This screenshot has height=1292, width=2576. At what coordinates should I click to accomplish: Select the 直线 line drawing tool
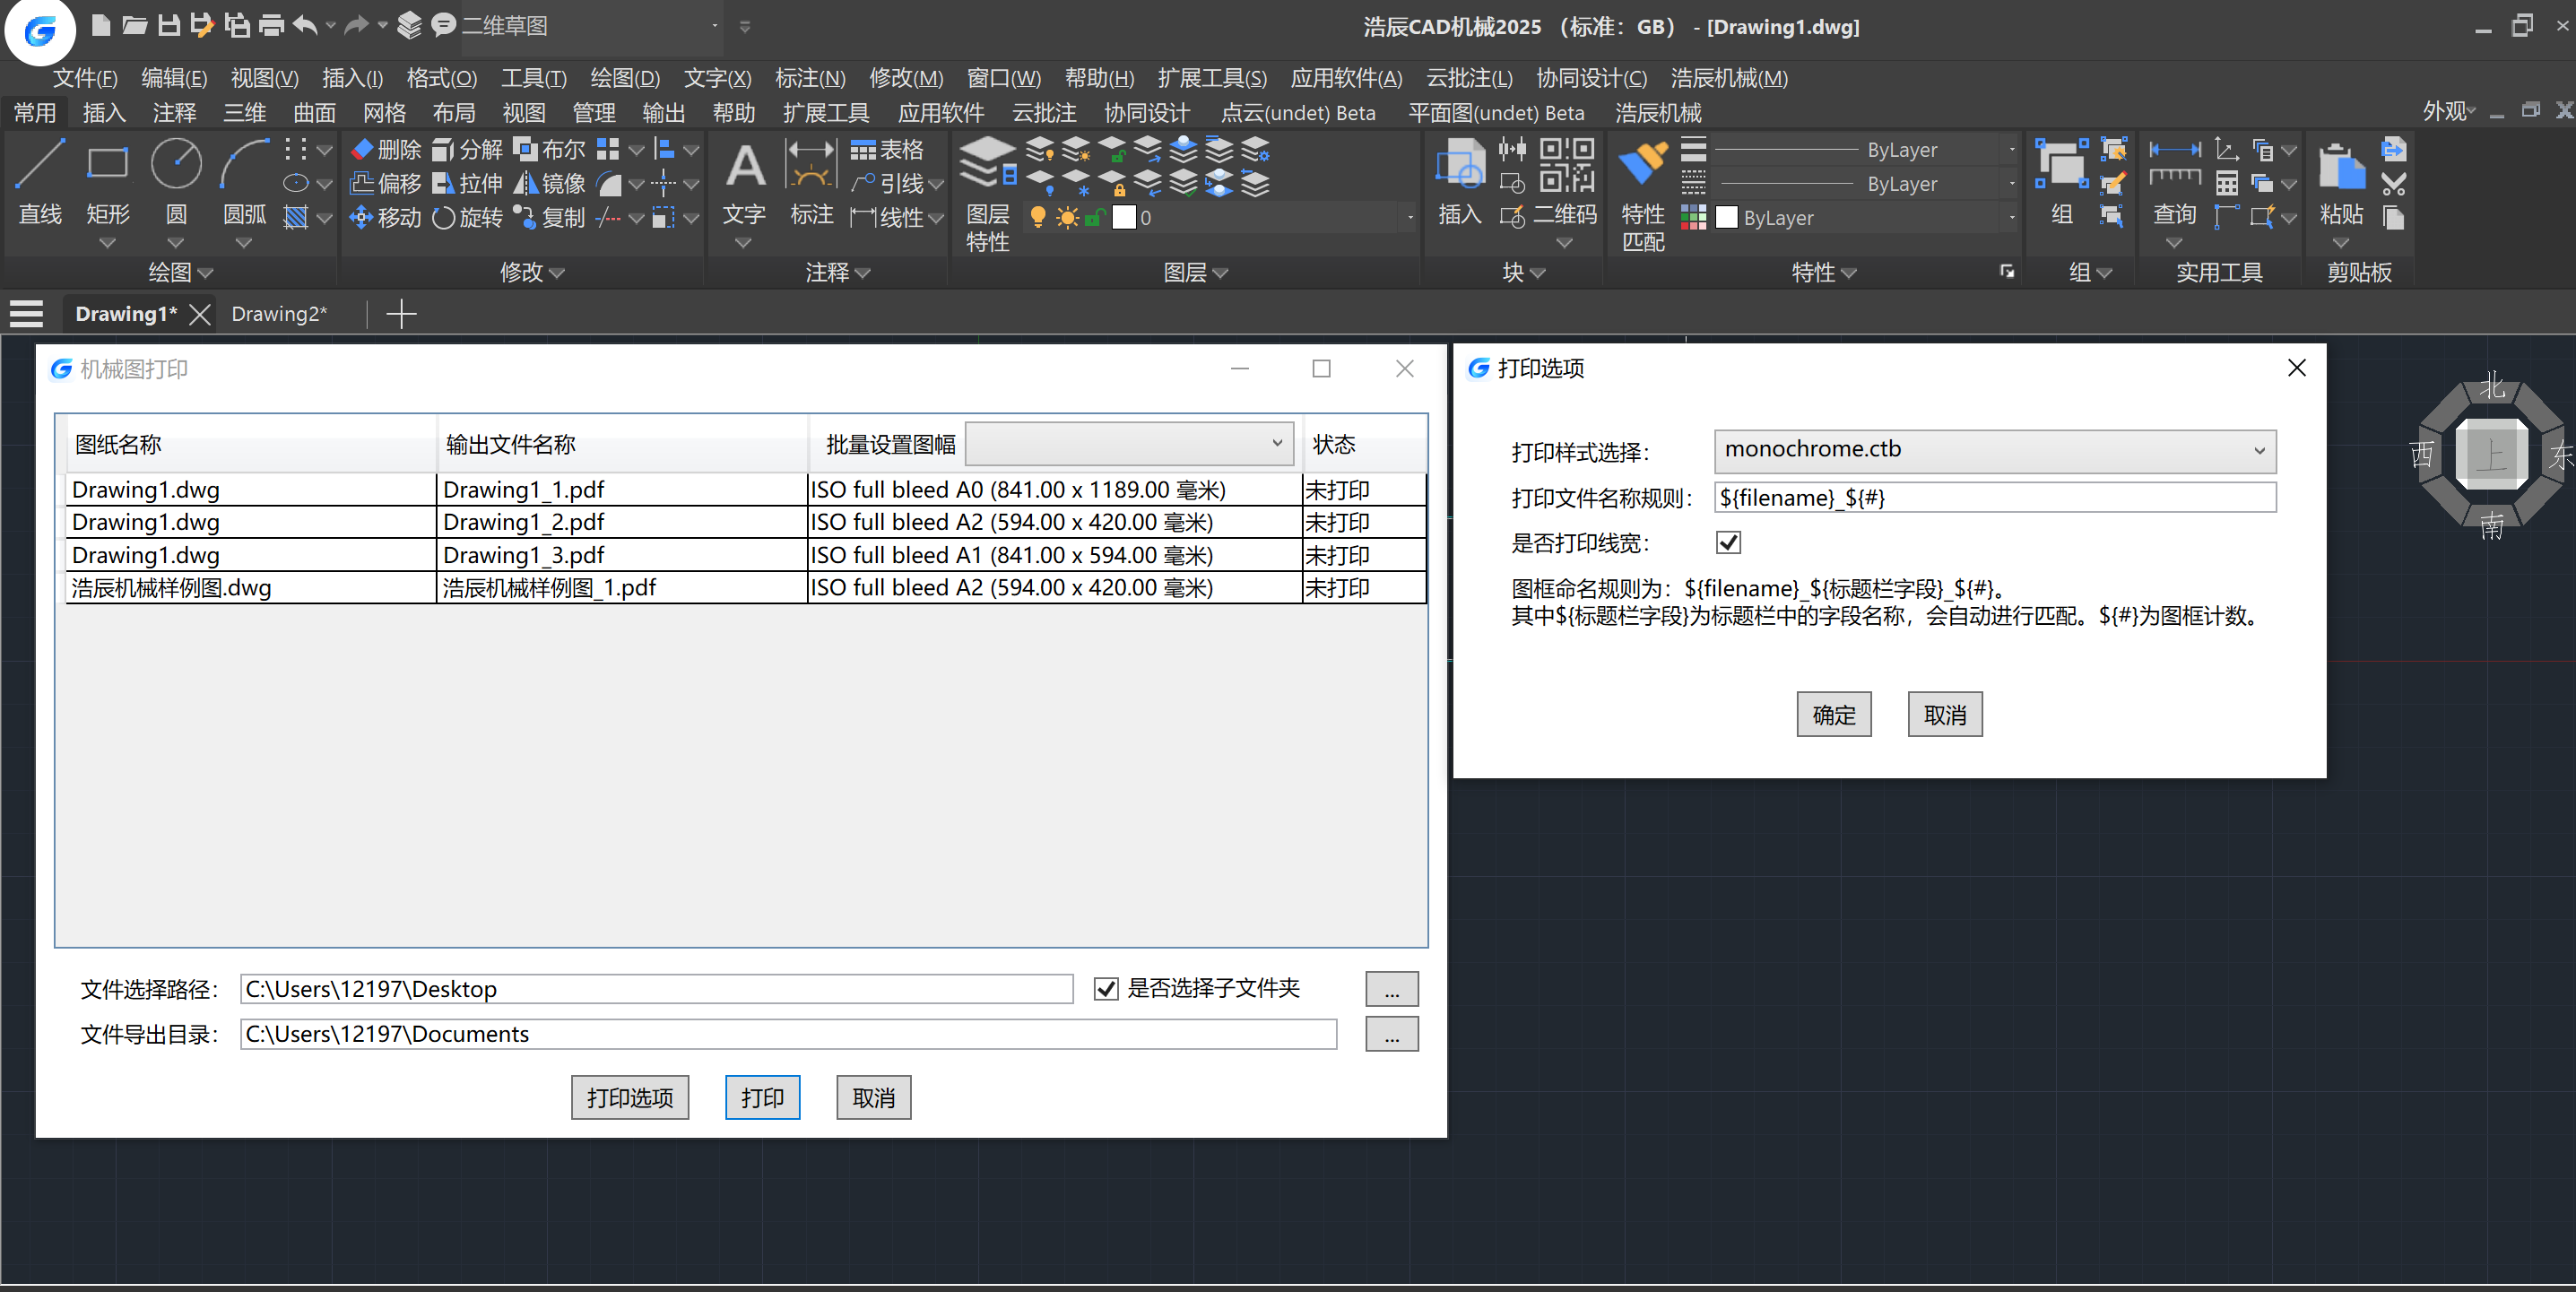[40, 165]
